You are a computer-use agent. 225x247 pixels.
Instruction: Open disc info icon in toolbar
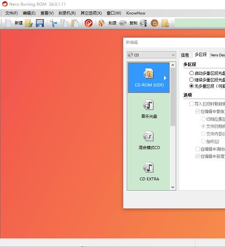pos(143,23)
